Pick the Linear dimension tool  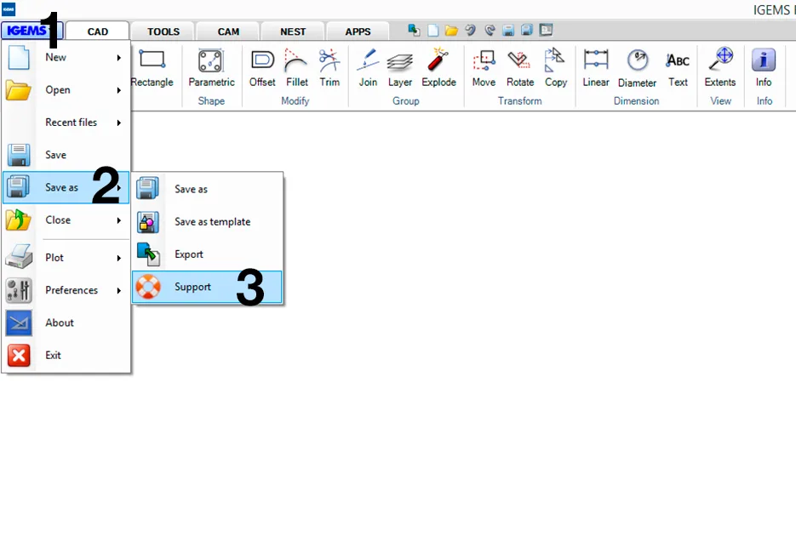coord(596,68)
